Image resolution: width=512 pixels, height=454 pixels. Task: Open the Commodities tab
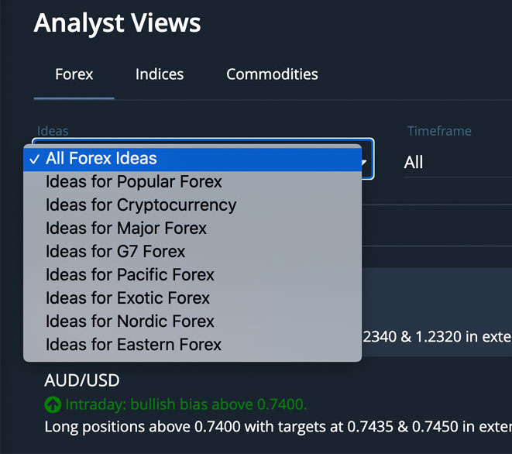pos(272,74)
